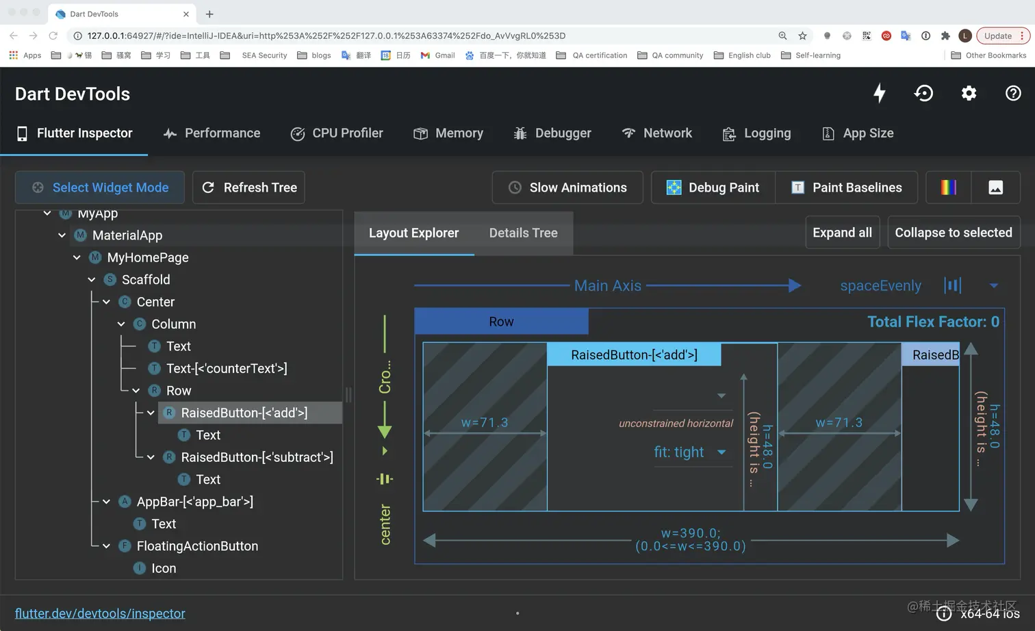Click the device info icon
This screenshot has width=1035, height=631.
pyautogui.click(x=944, y=613)
